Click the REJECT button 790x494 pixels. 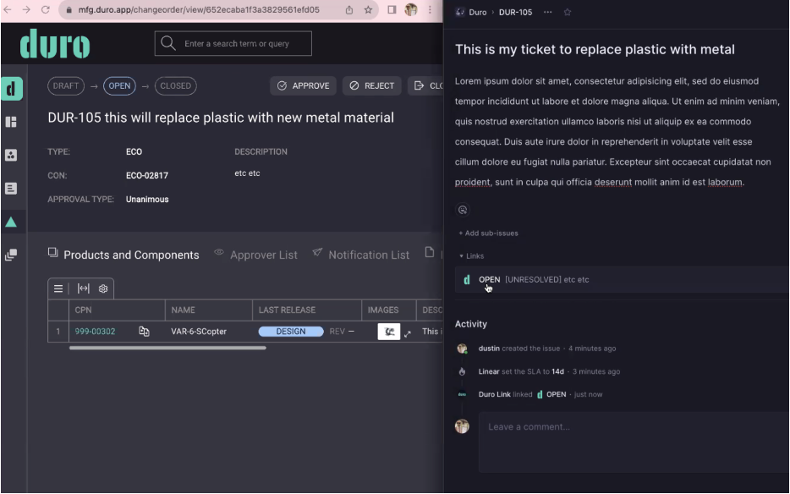click(x=372, y=85)
